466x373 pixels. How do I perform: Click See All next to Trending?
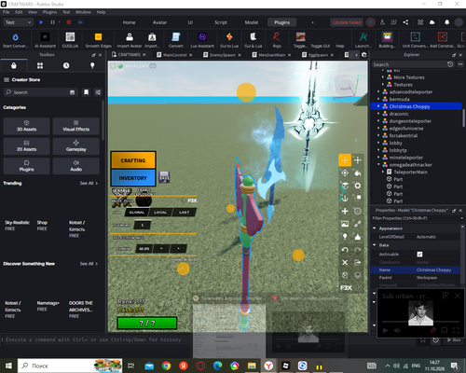pos(89,183)
